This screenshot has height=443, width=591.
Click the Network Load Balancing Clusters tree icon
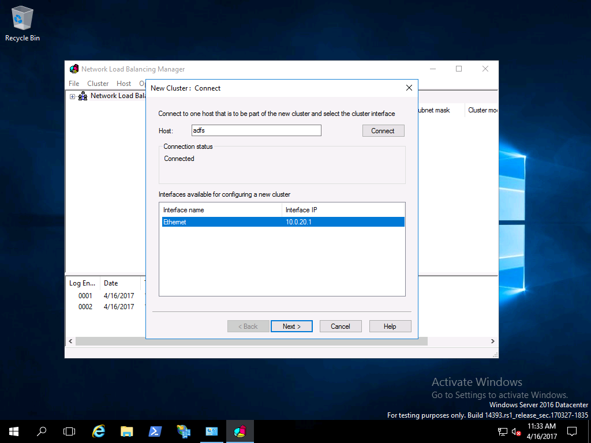pos(83,96)
